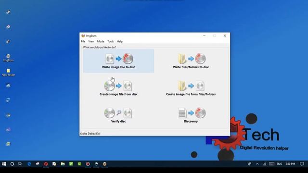This screenshot has width=308, height=173.
Task: Minimize the ImgBurn window
Action: 204,36
